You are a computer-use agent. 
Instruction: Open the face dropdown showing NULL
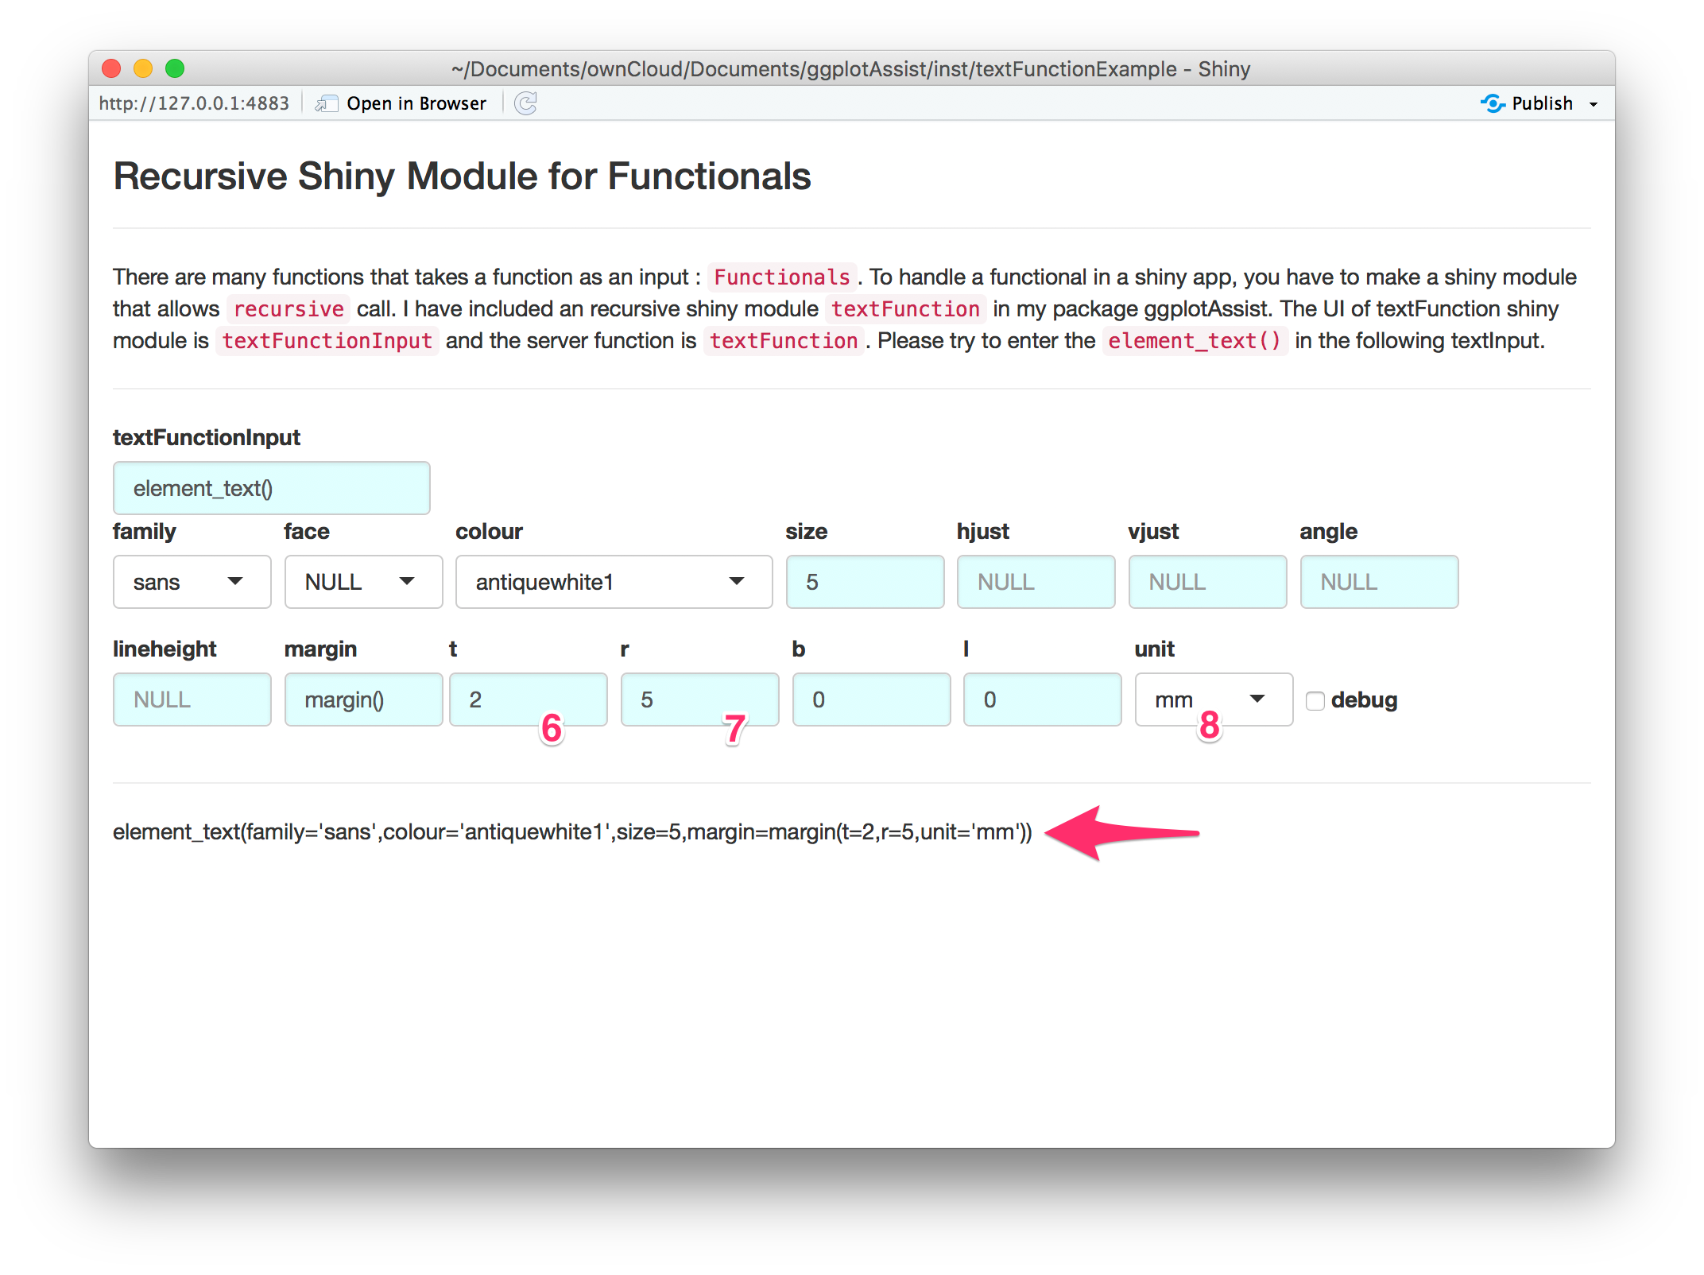coord(363,582)
